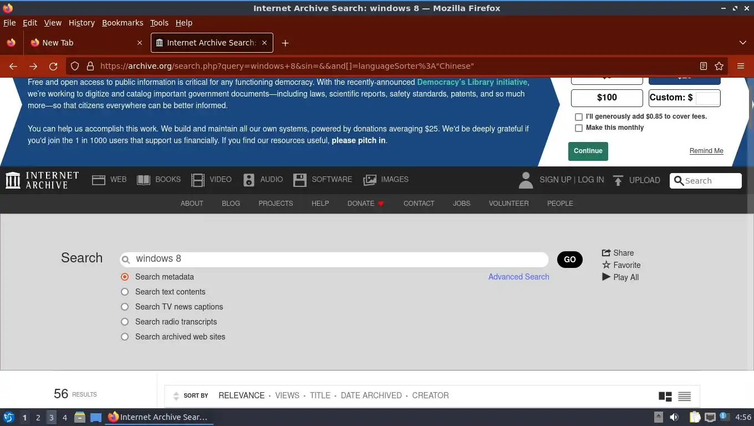Switch to the New Tab tab
Image resolution: width=754 pixels, height=426 pixels.
coord(86,43)
